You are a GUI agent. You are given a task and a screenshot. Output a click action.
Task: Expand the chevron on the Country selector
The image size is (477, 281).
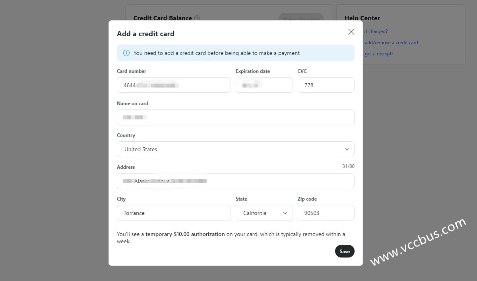347,149
